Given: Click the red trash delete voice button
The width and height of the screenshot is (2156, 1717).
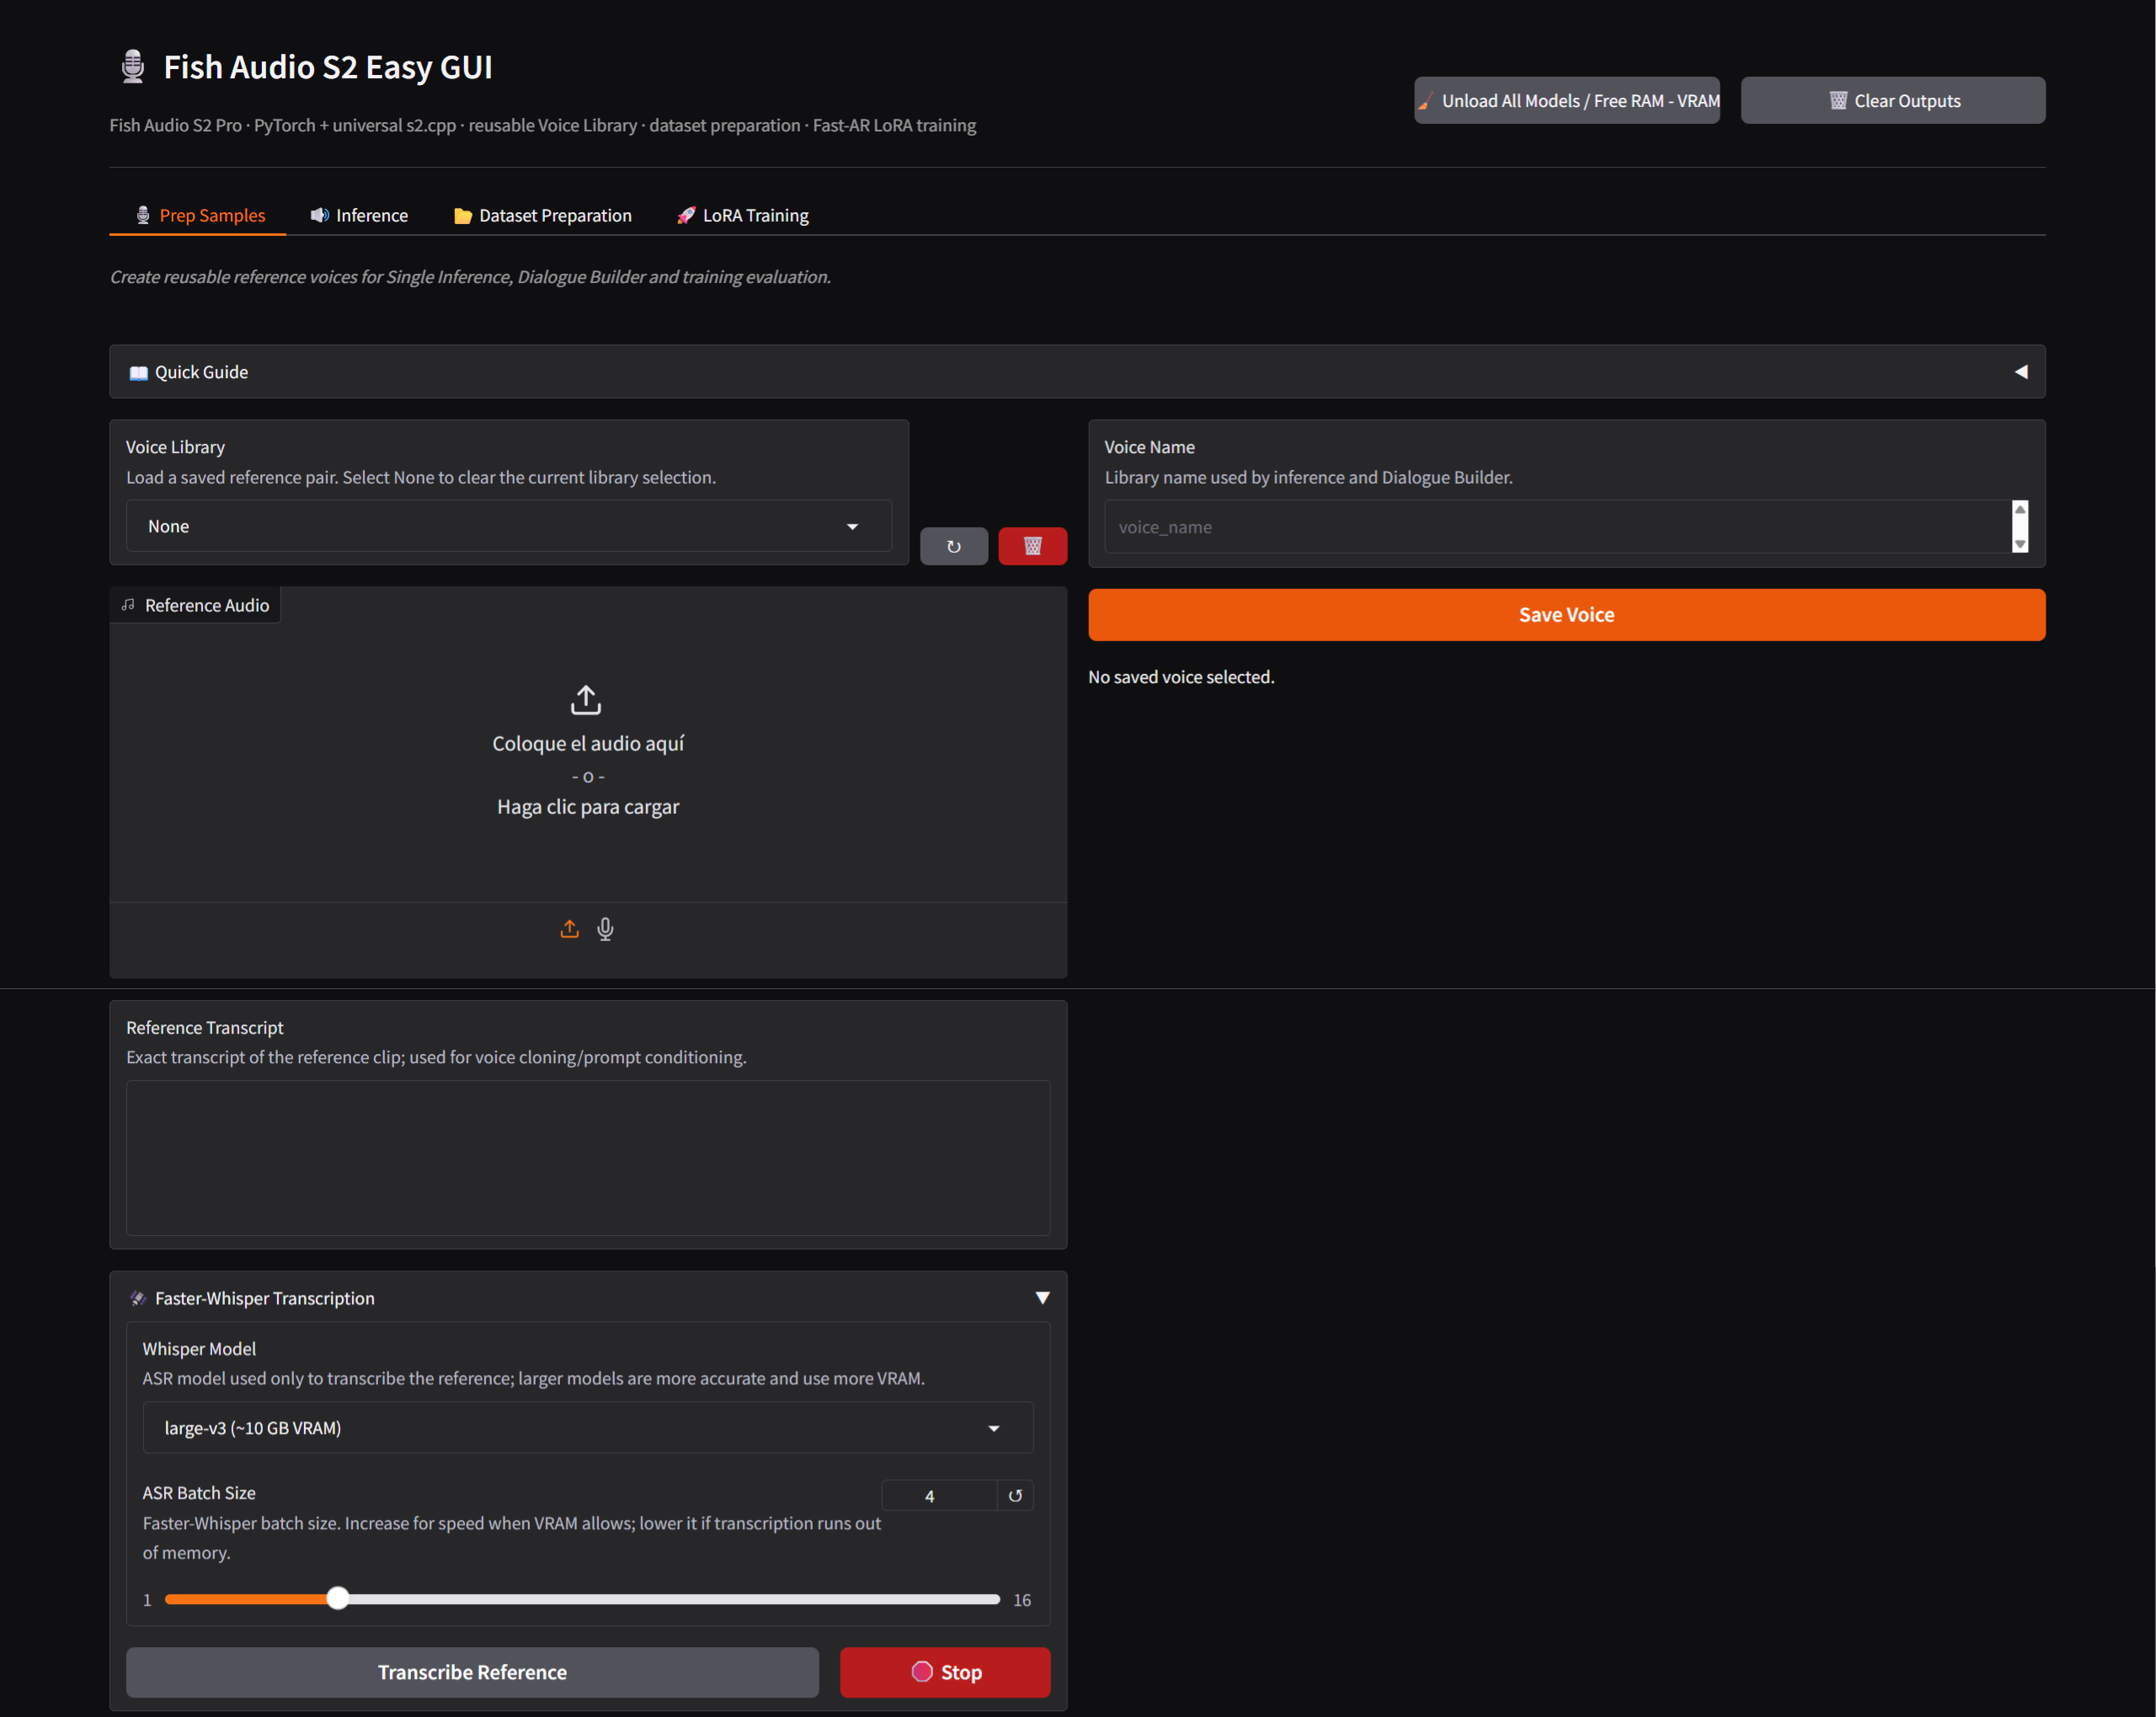Looking at the screenshot, I should 1032,546.
